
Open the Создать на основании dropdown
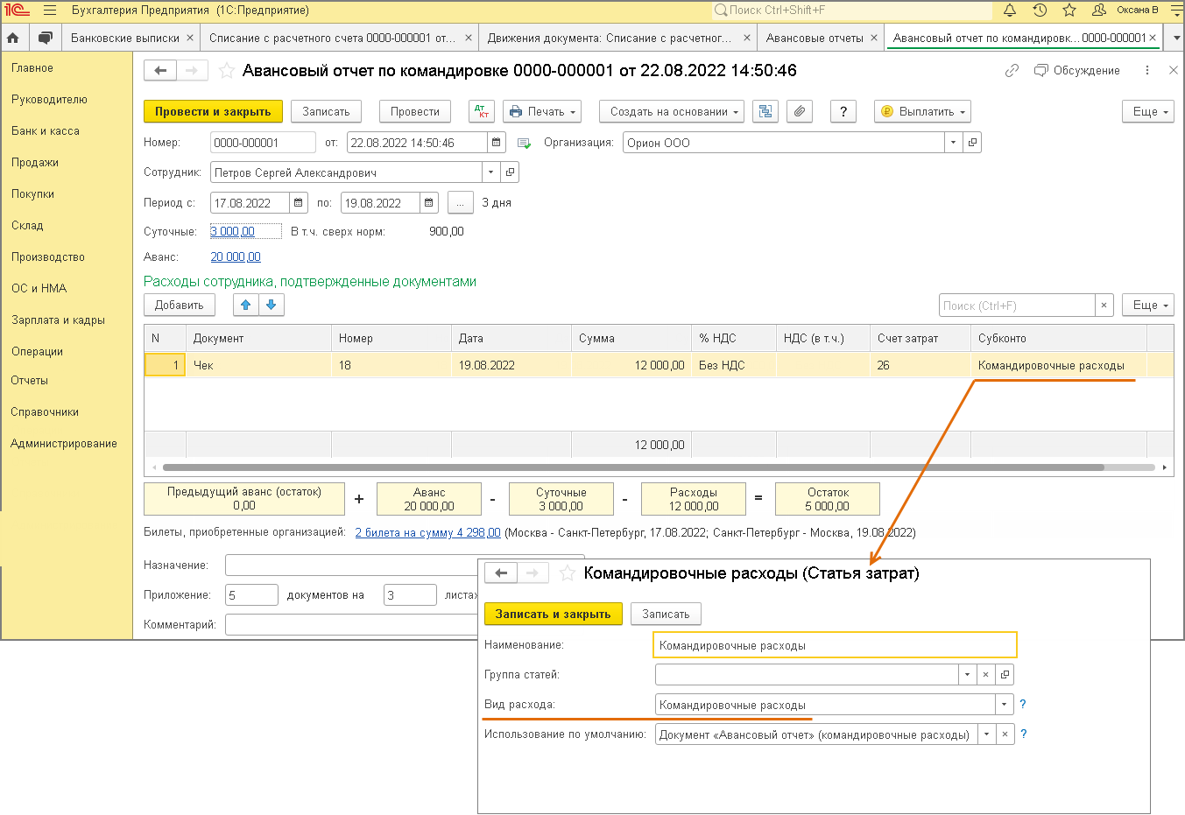(672, 111)
